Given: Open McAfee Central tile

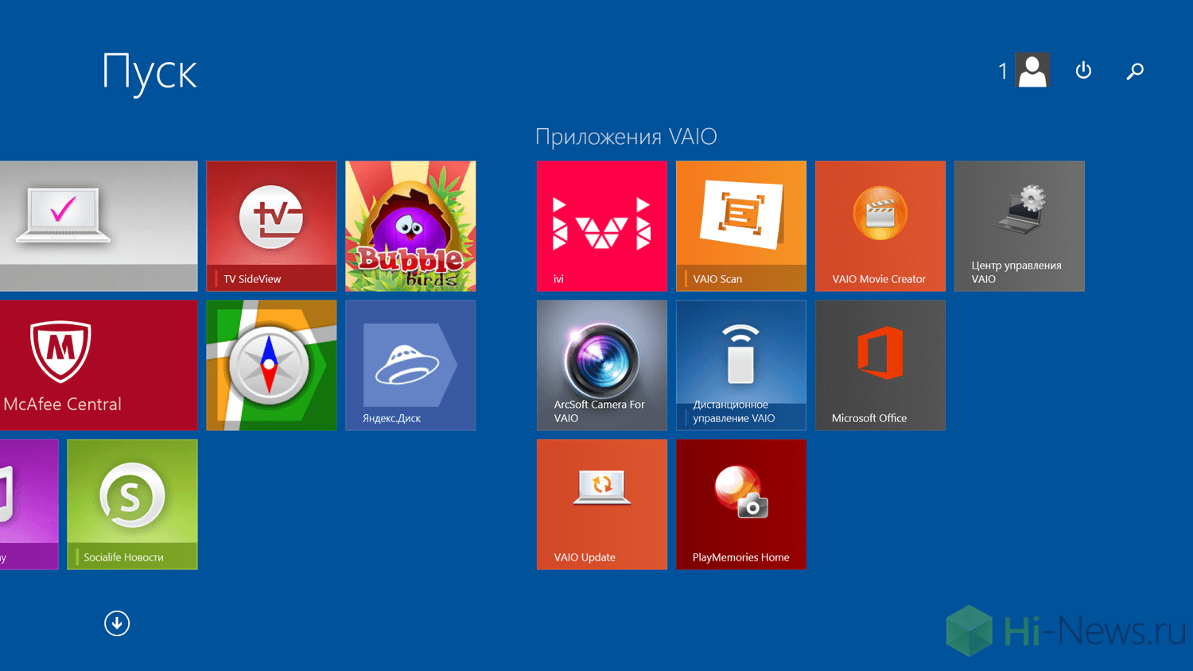Looking at the screenshot, I should point(99,365).
